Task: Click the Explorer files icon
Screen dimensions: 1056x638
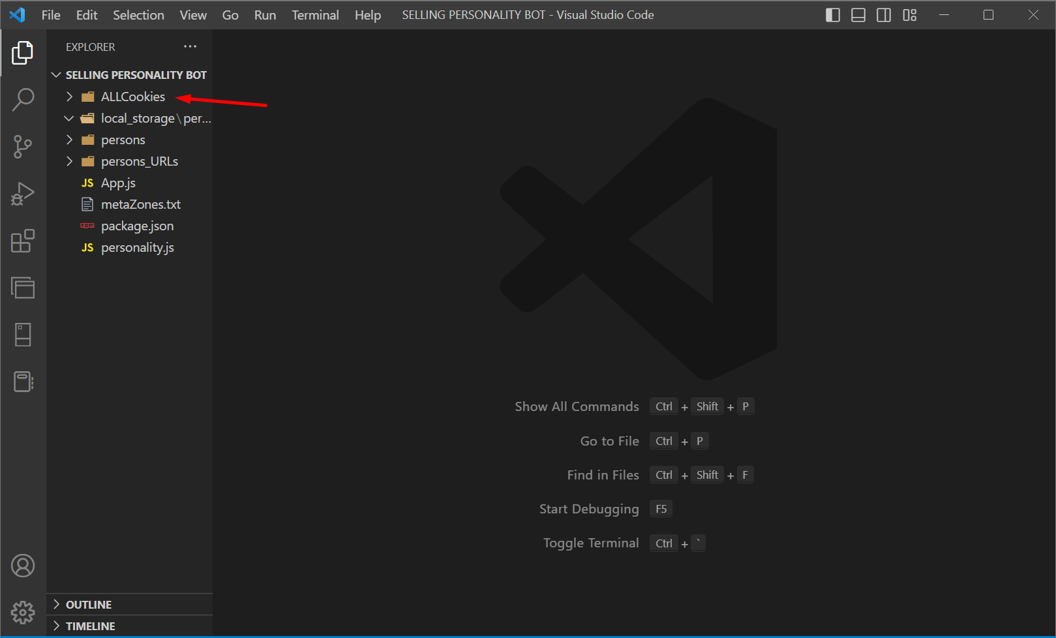Action: point(23,53)
